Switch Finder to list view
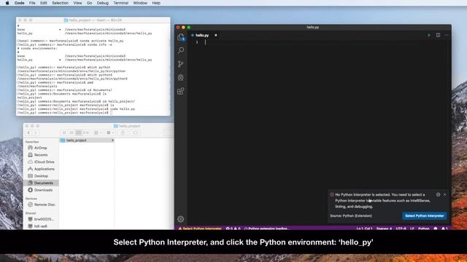This screenshot has height=262, width=467. [x=72, y=132]
